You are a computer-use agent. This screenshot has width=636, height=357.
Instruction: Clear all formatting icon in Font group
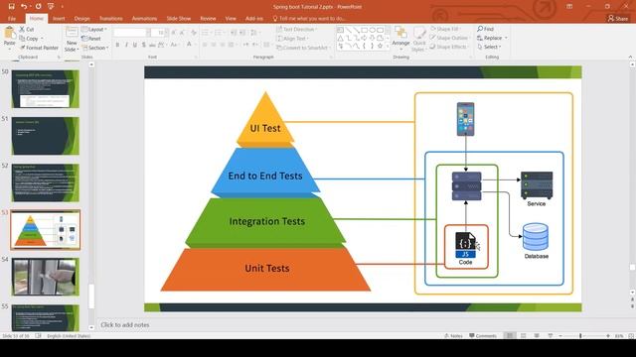coord(194,33)
